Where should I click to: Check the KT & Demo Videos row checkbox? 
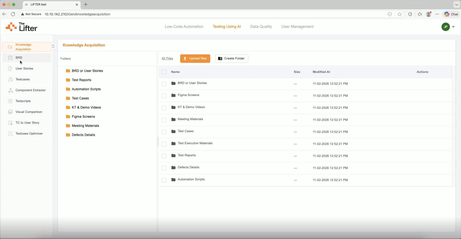coord(164,108)
